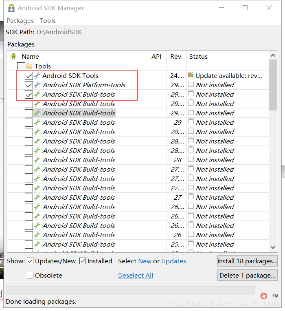Click Delete 1 package button
Viewport: 285px width, 311px height.
pos(248,275)
